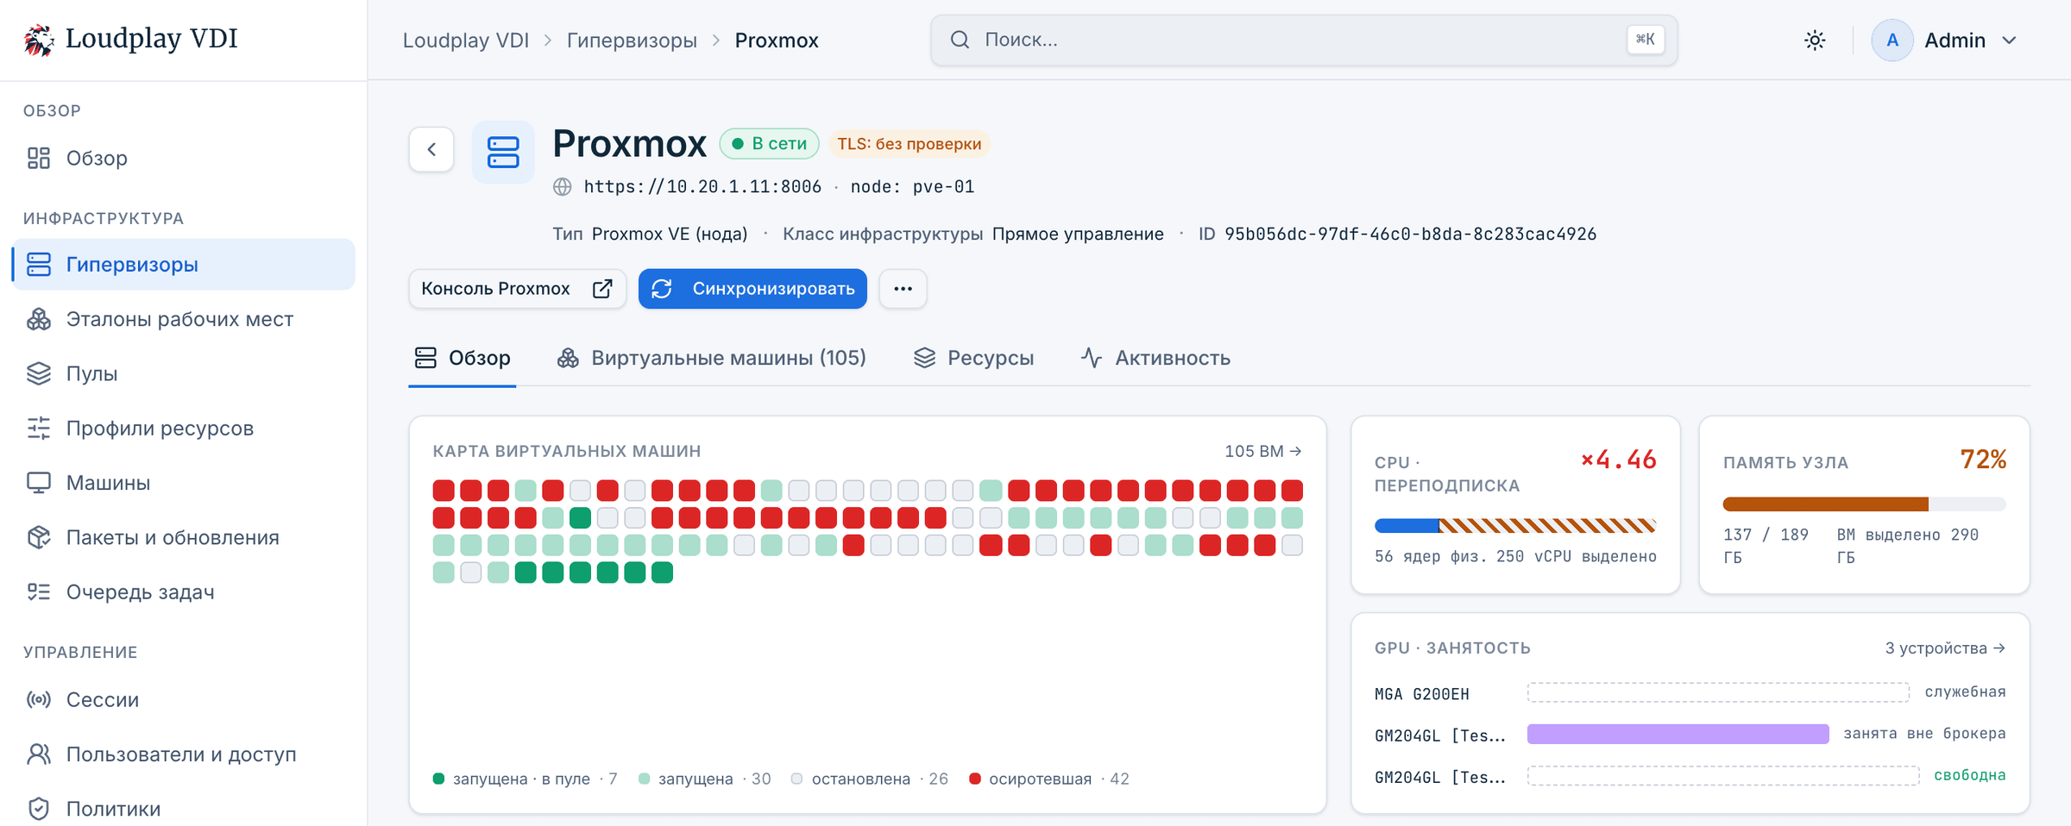Click the остановлена · 26 legend entry
This screenshot has width=2071, height=826.
coord(870,779)
